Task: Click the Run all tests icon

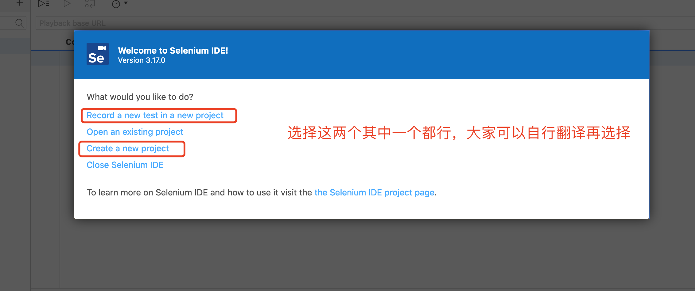Action: point(44,4)
